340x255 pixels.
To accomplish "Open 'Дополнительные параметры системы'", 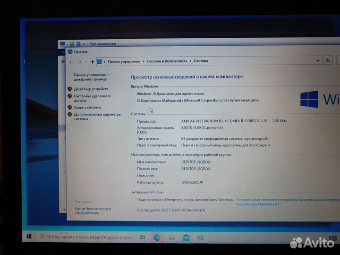I will 98,117.
